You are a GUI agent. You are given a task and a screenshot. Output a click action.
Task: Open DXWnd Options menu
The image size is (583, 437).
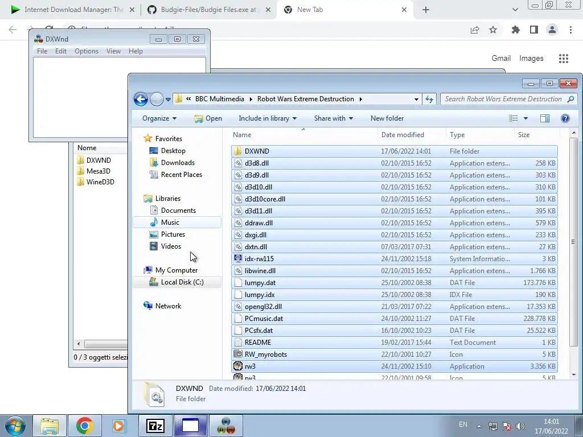[87, 51]
